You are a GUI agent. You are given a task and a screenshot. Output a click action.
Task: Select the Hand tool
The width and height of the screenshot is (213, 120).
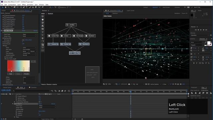(x=6, y=7)
